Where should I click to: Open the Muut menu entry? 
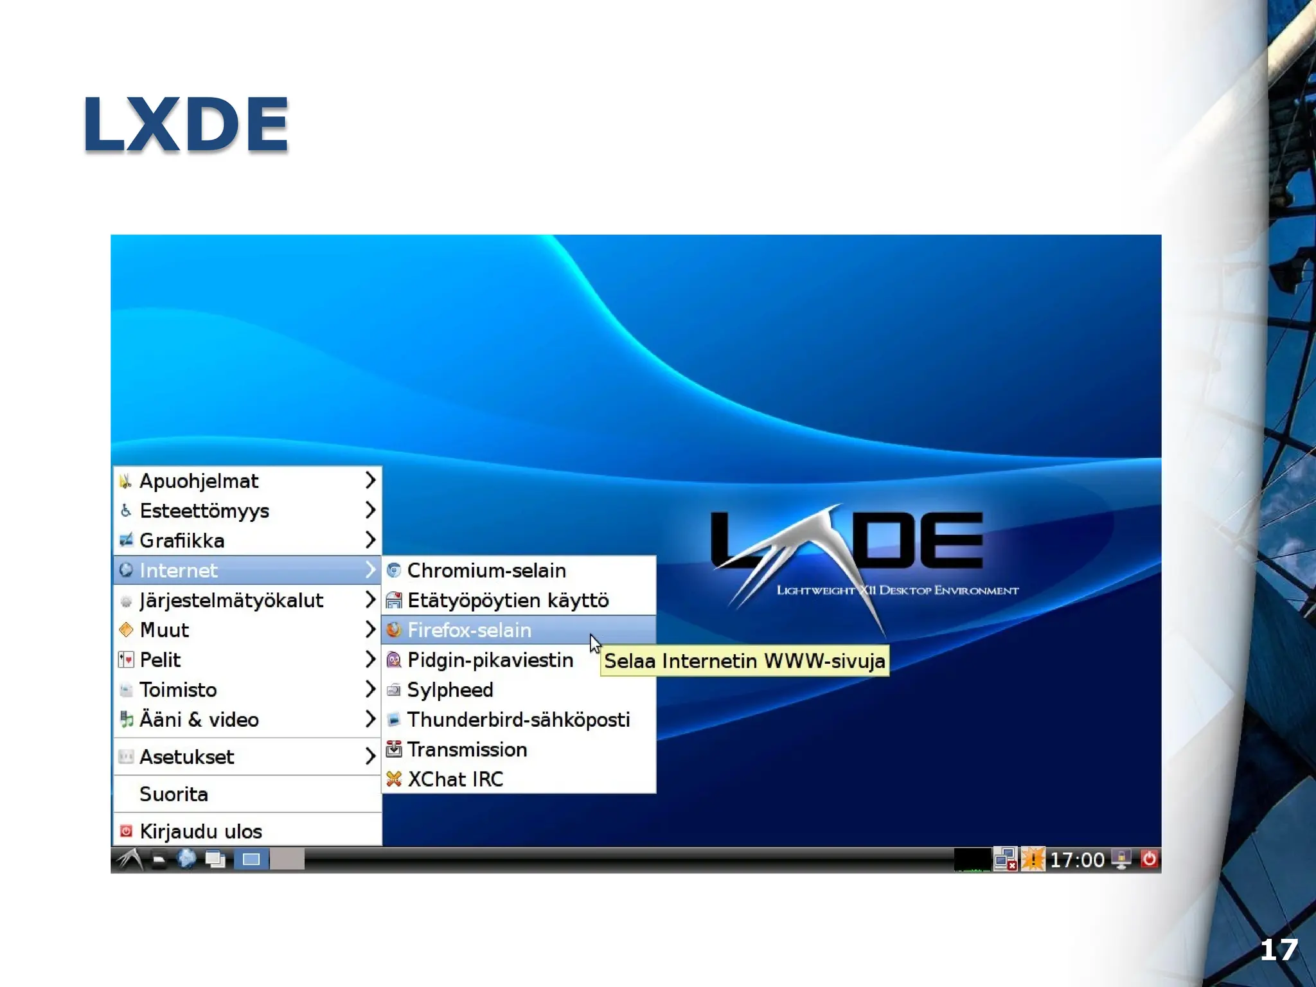click(247, 630)
